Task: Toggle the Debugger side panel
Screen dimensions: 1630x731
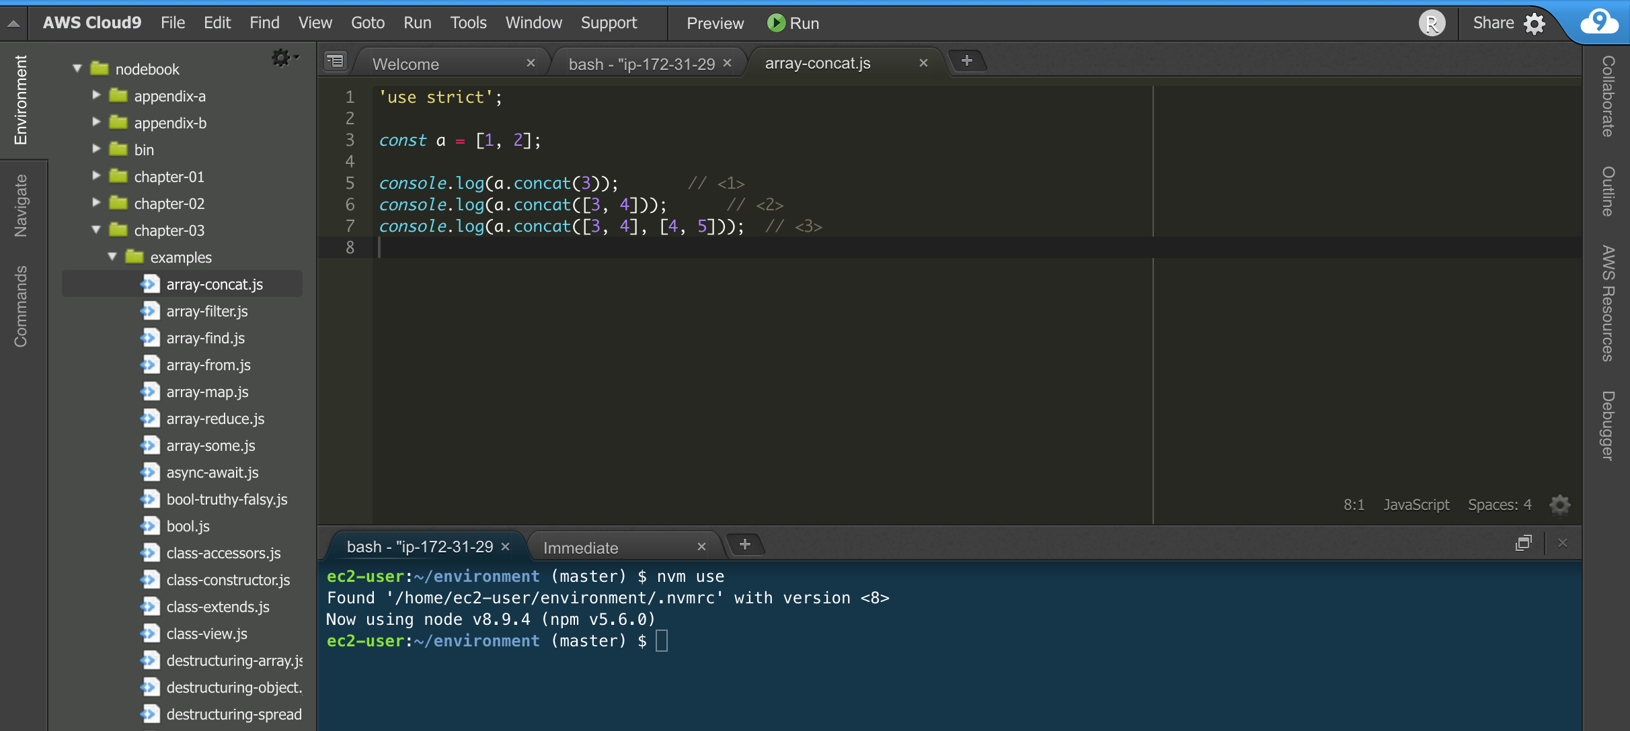Action: (x=1608, y=425)
